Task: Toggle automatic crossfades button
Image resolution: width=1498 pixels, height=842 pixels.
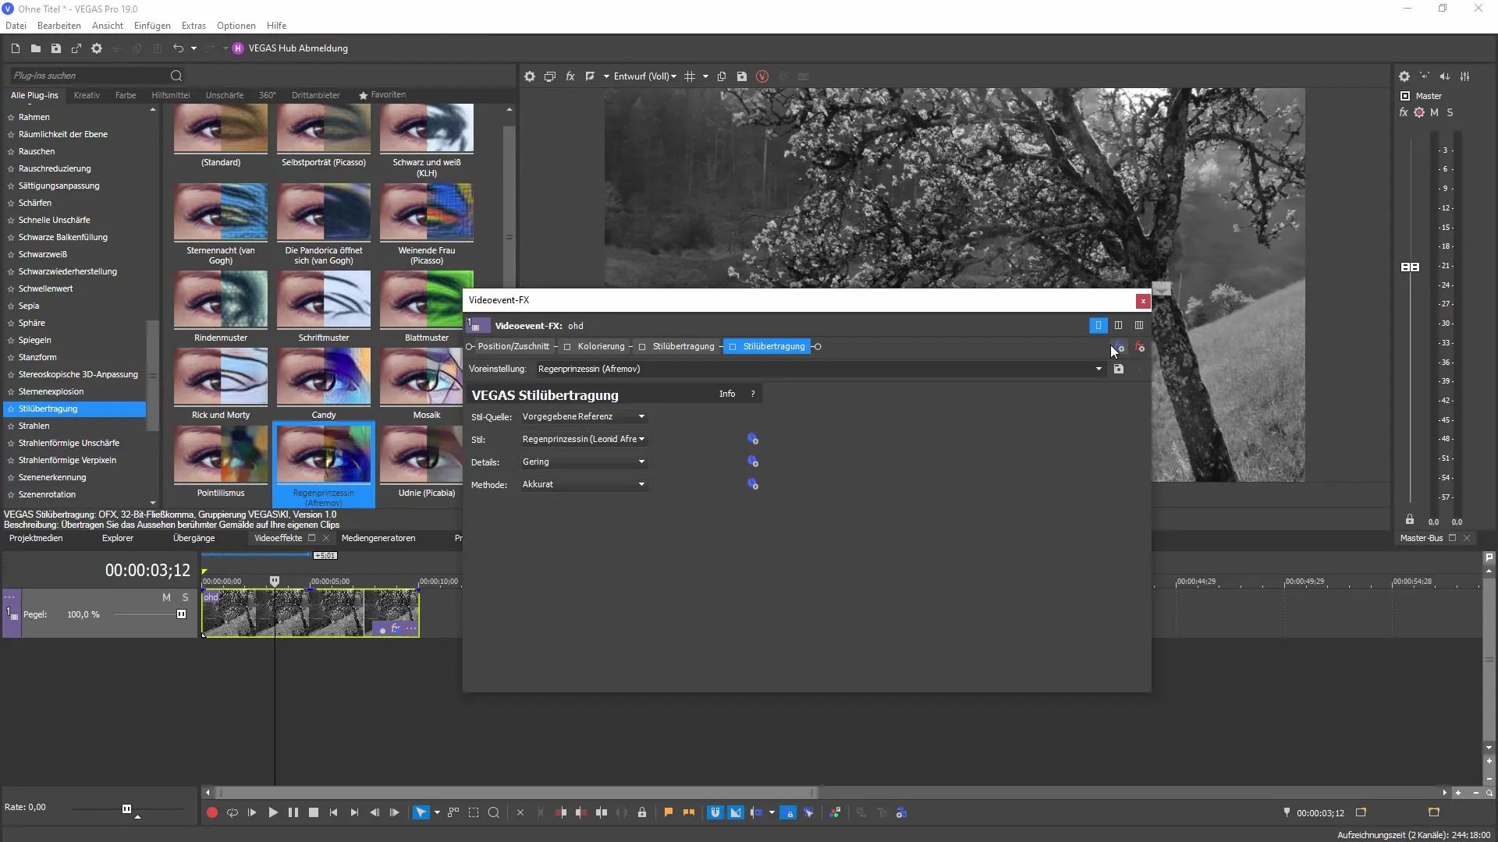Action: 736,812
